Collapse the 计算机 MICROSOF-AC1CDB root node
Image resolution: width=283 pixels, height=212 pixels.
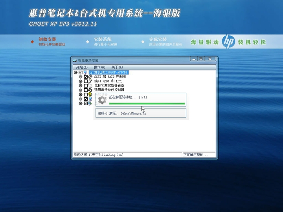pyautogui.click(x=75, y=73)
